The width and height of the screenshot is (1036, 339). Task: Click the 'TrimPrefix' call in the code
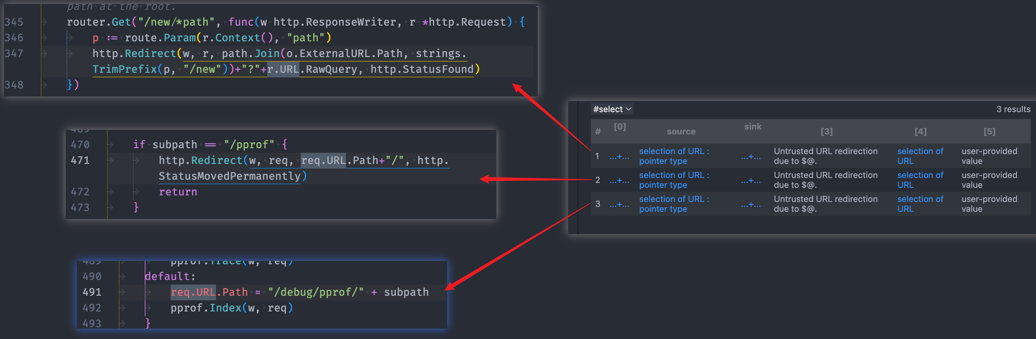click(125, 70)
